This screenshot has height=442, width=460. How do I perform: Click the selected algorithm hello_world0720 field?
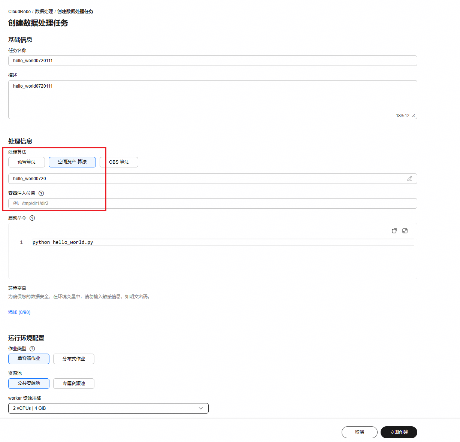coord(213,179)
